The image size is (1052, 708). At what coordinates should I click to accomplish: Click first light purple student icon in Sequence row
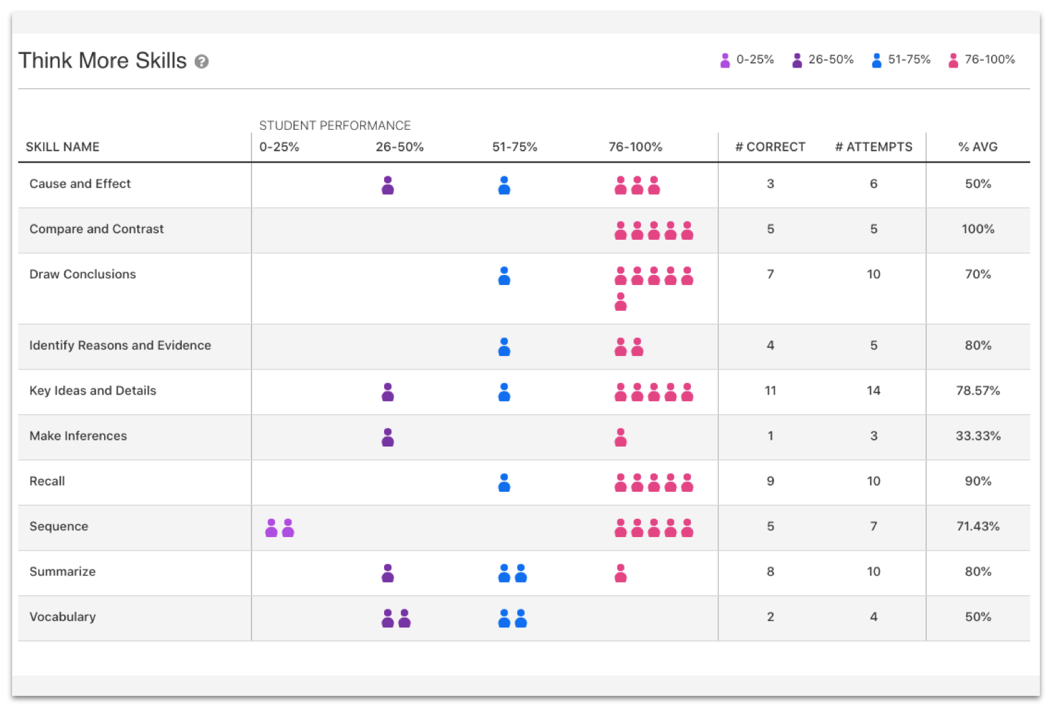point(271,528)
